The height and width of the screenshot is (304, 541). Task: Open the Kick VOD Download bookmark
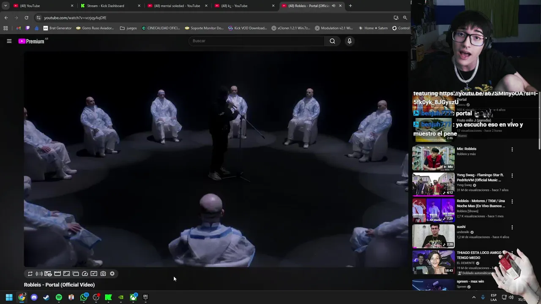point(248,28)
